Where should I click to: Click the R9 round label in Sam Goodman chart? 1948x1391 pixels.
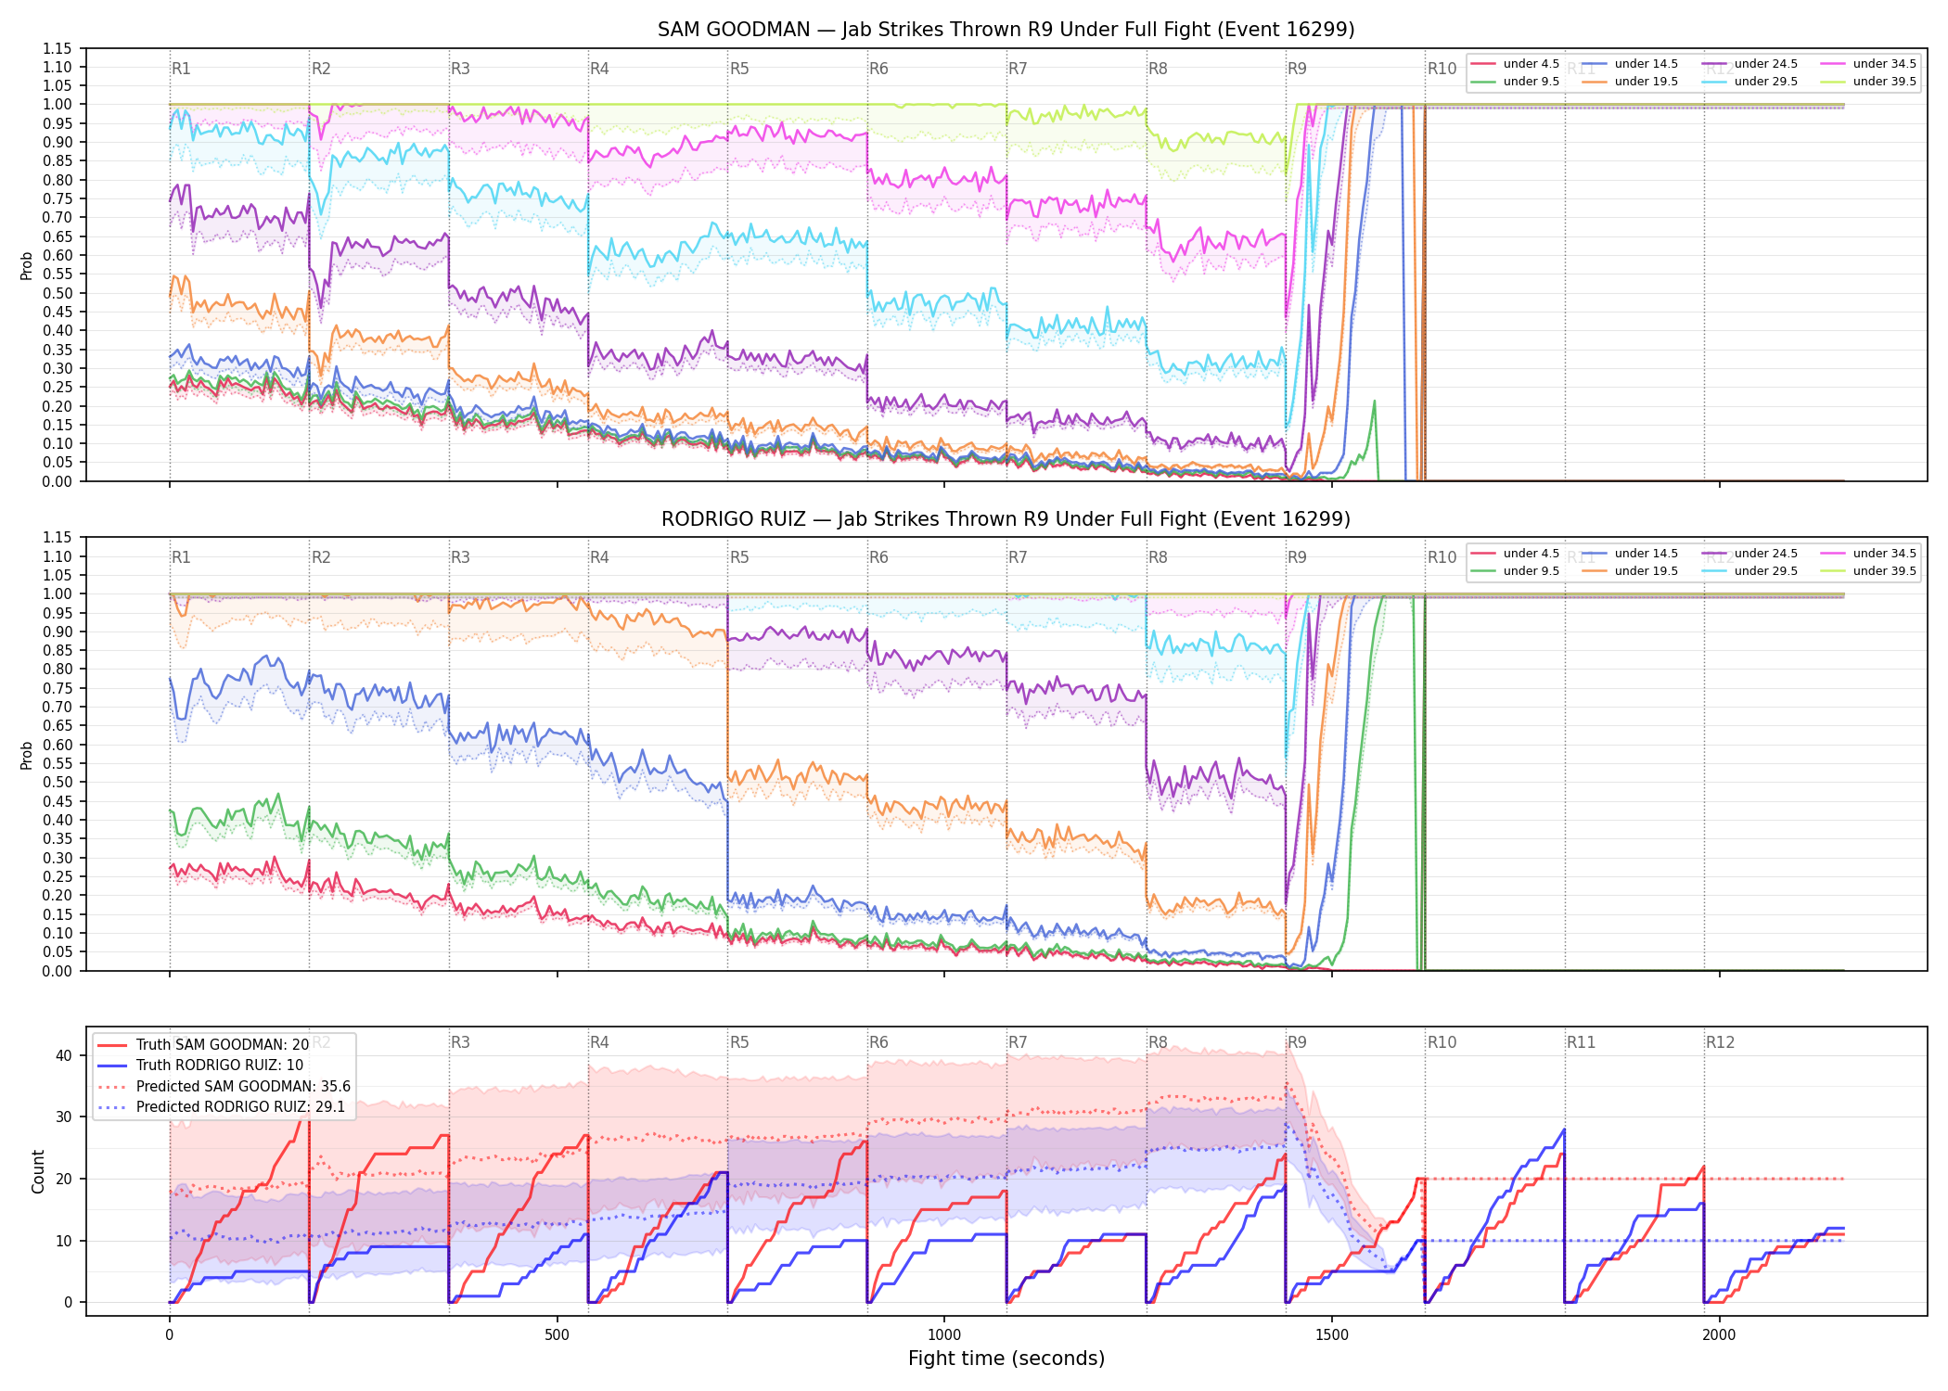coord(1297,69)
